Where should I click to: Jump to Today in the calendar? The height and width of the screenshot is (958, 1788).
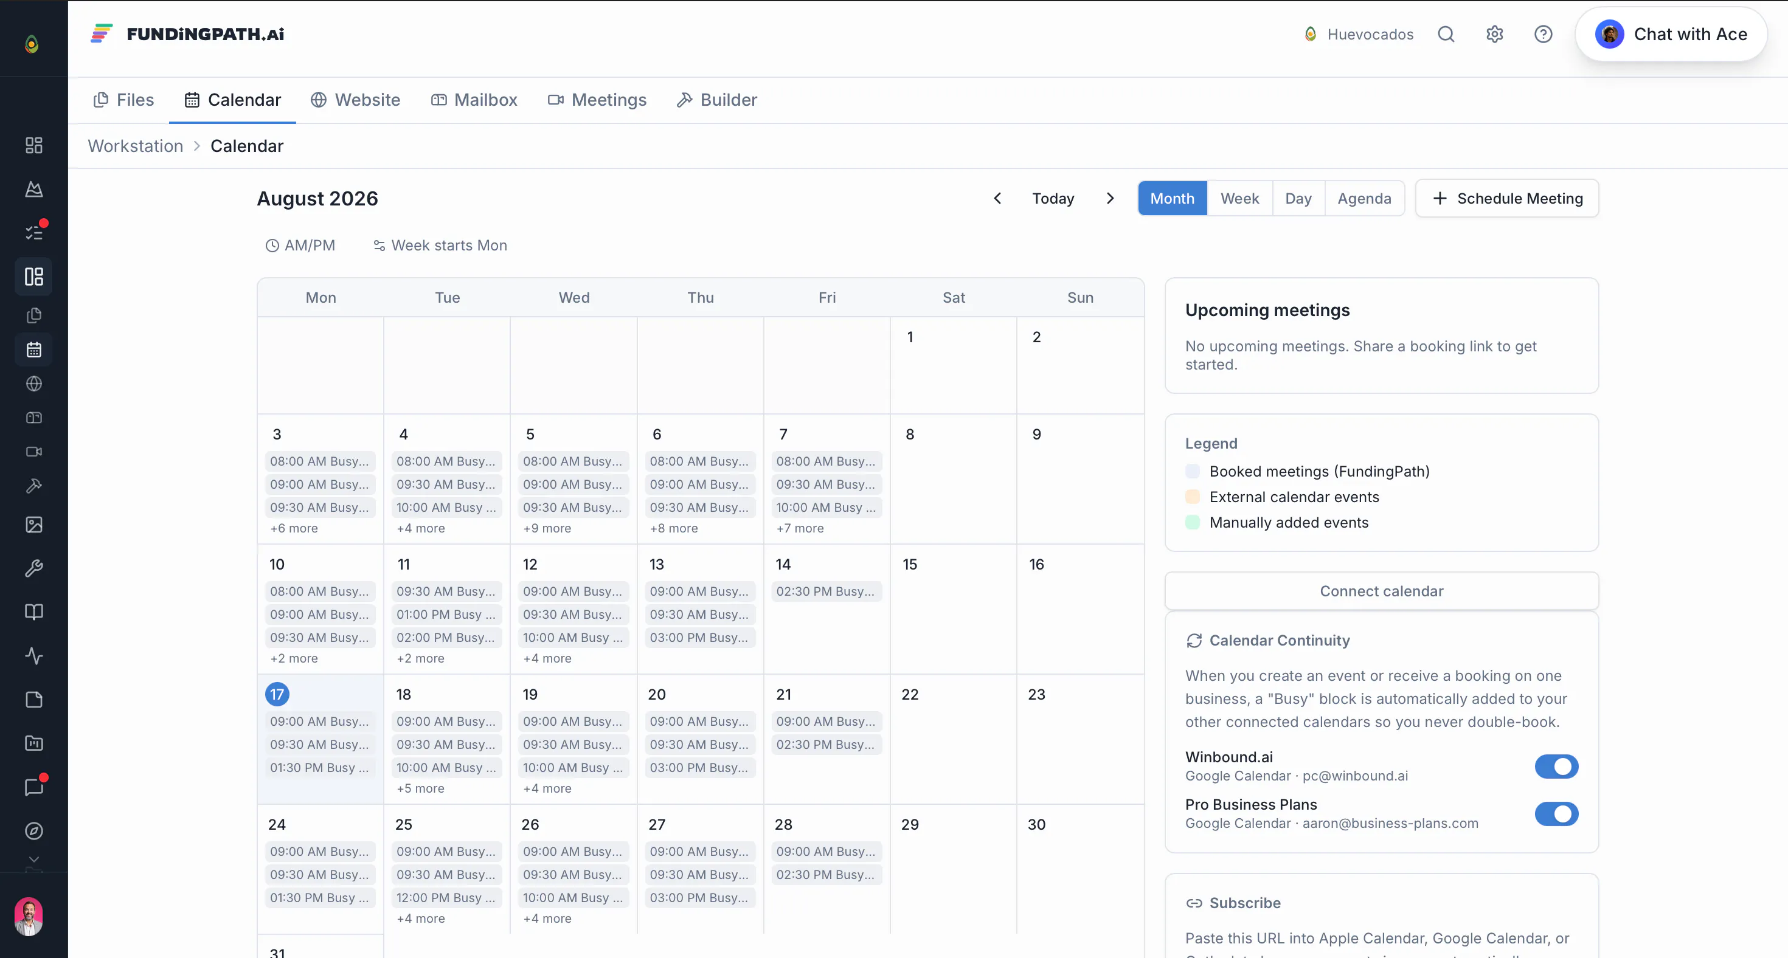pyautogui.click(x=1053, y=198)
